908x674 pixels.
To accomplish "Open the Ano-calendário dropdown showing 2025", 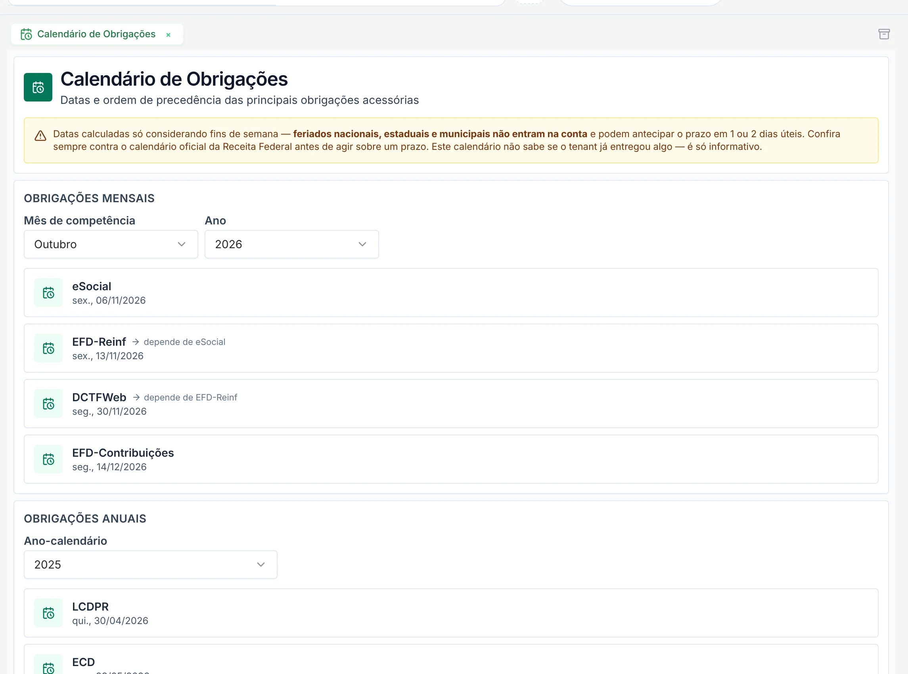I will click(151, 565).
